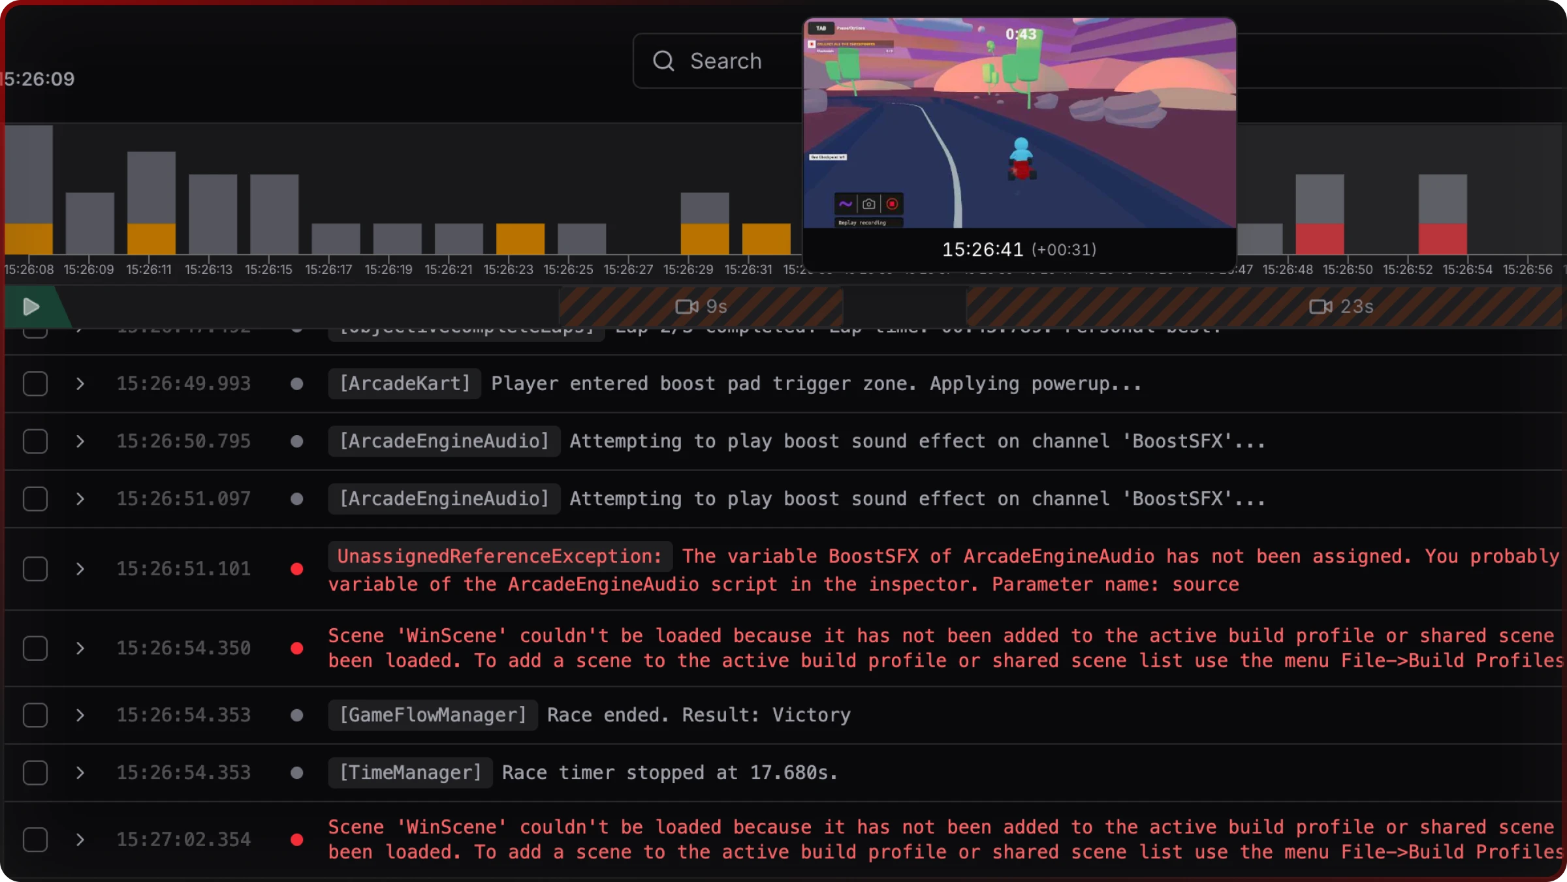The image size is (1567, 882).
Task: Expand the TimeManager timer stopped entry
Action: point(80,772)
